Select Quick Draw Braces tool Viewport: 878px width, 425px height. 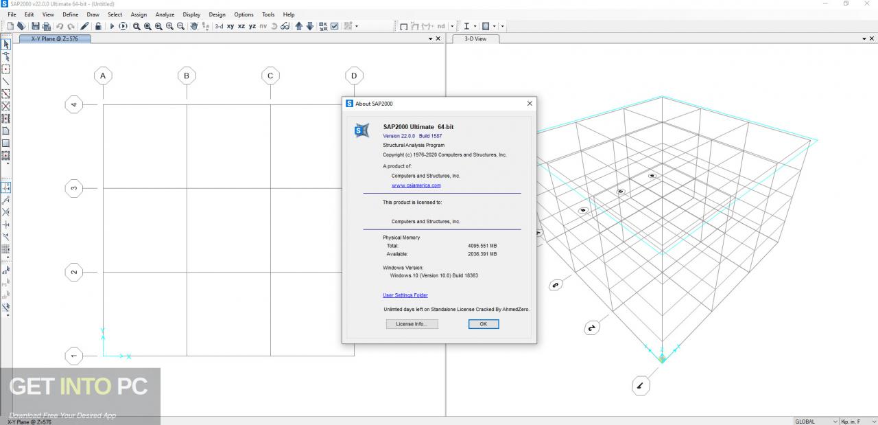coord(6,106)
